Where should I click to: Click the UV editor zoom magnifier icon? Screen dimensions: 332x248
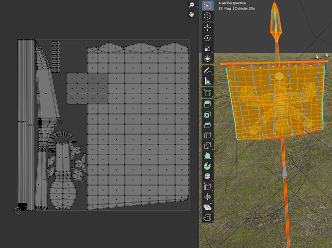(x=191, y=5)
